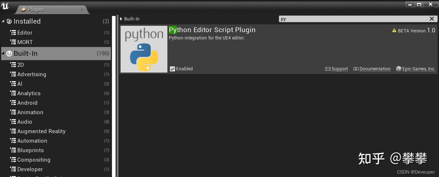Click the Epic Games globe icon

pos(398,69)
